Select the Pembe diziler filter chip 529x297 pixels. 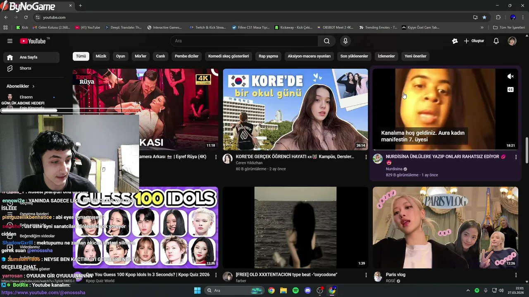tap(186, 56)
